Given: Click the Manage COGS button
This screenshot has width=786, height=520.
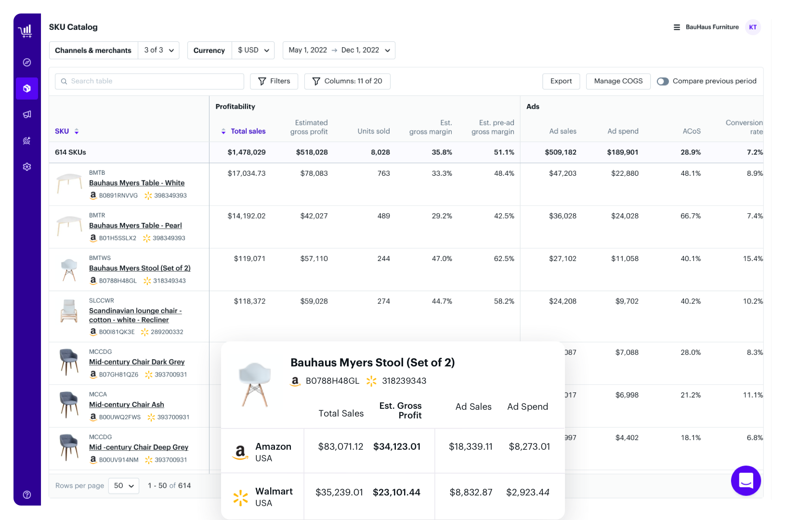Looking at the screenshot, I should click(x=618, y=81).
